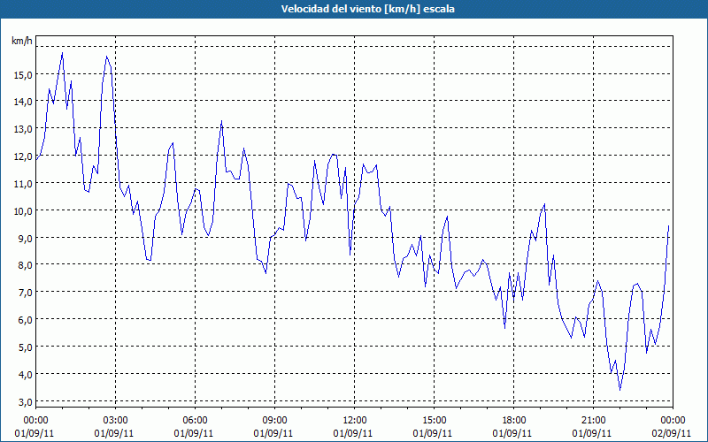Click the "00:00" label above "02/09/11"
708x442 pixels.
click(x=673, y=421)
